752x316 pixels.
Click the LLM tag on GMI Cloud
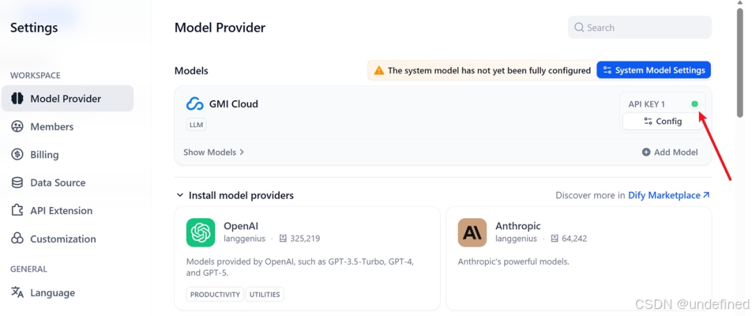[x=196, y=125]
